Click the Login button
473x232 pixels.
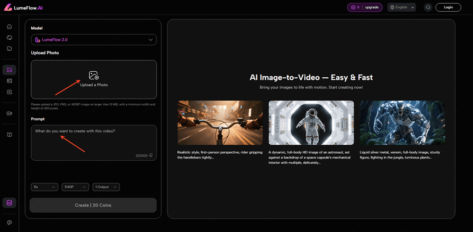(x=448, y=7)
